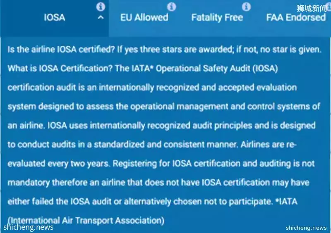
Task: Collapse the IOSA description with the chevron
Action: coord(101,18)
